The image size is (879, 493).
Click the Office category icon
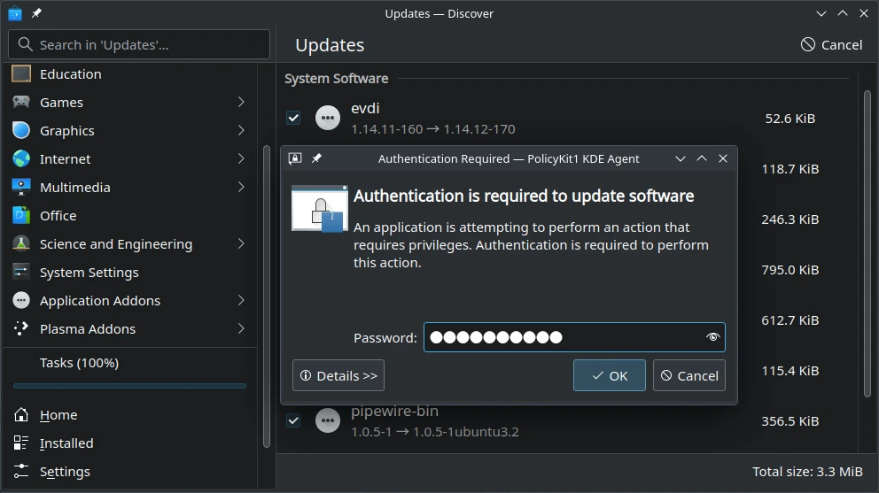coord(21,216)
